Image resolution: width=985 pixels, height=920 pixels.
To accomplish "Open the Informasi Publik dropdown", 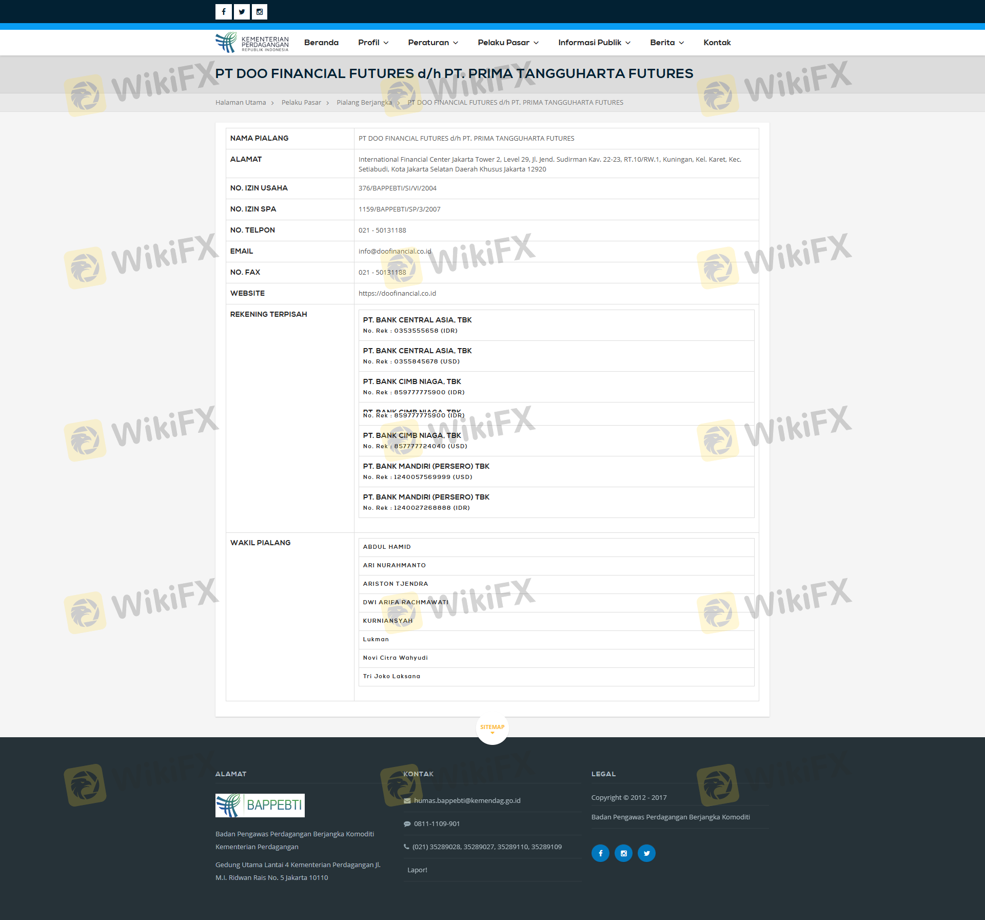I will [594, 43].
